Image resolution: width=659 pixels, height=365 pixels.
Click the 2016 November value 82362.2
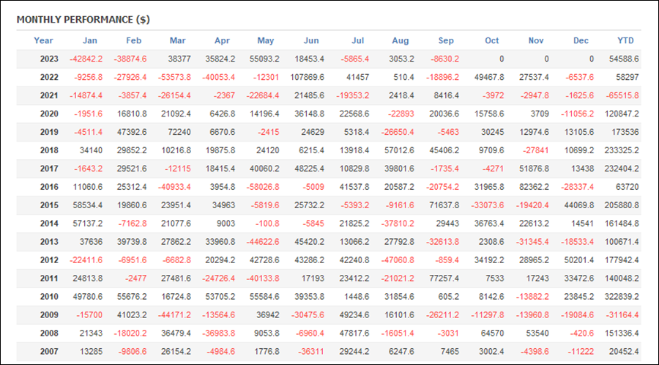pos(534,187)
